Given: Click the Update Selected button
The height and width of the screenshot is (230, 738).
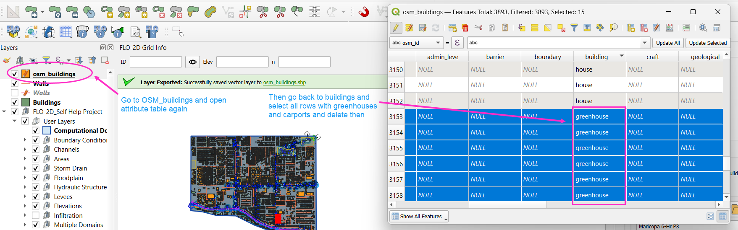Looking at the screenshot, I should [707, 43].
